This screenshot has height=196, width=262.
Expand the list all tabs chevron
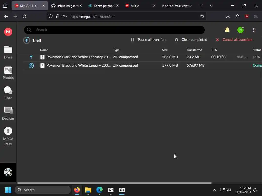(x=211, y=6)
